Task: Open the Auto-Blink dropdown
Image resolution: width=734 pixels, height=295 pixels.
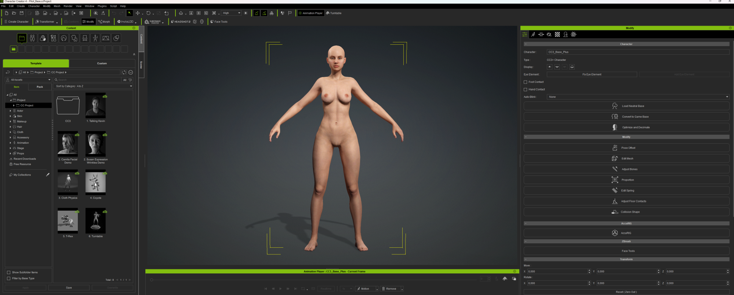Action: [x=638, y=97]
